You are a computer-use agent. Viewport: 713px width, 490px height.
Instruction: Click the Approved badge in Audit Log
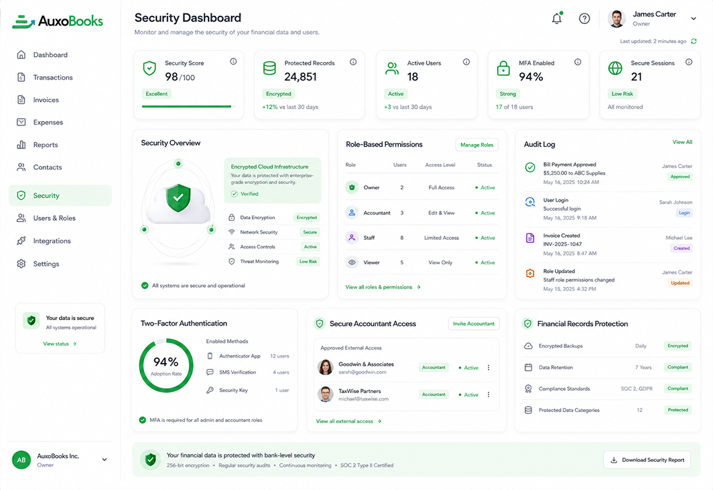click(x=680, y=177)
